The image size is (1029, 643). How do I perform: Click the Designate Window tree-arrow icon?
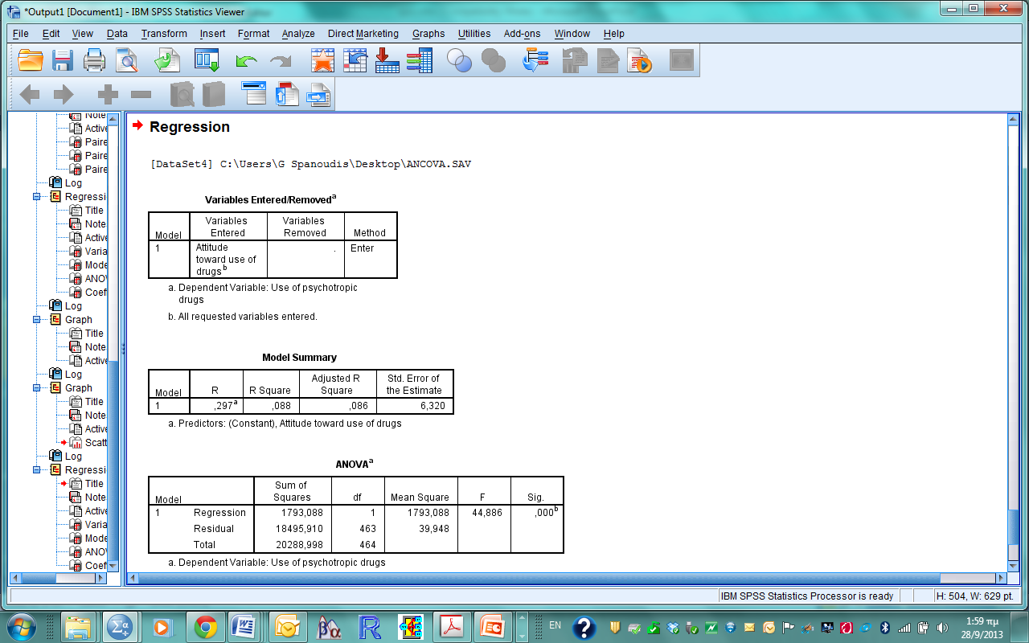(x=535, y=60)
